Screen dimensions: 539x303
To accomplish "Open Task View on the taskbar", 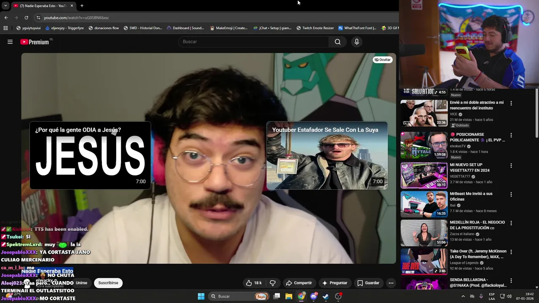I will [277, 296].
